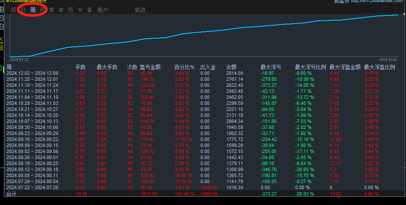406x205 pixels.
Task: Open the 轨迹 trajectory view
Action: point(140,10)
